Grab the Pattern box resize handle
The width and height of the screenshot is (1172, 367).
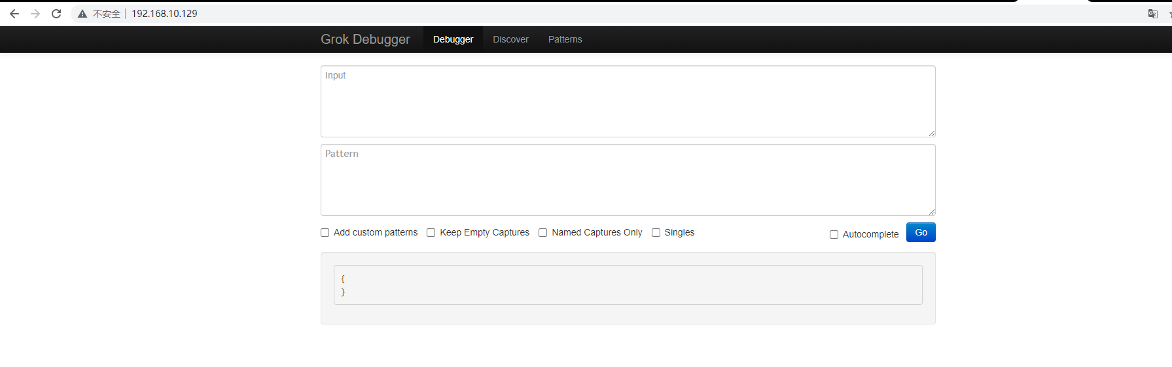(x=931, y=211)
